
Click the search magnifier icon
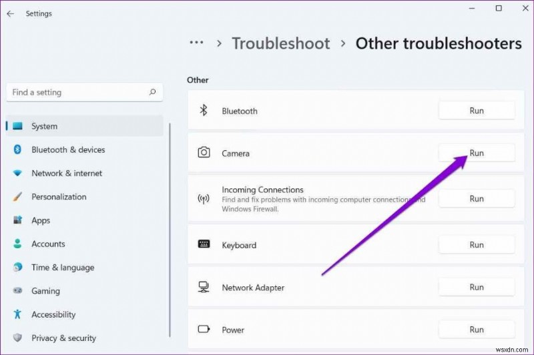(x=153, y=92)
